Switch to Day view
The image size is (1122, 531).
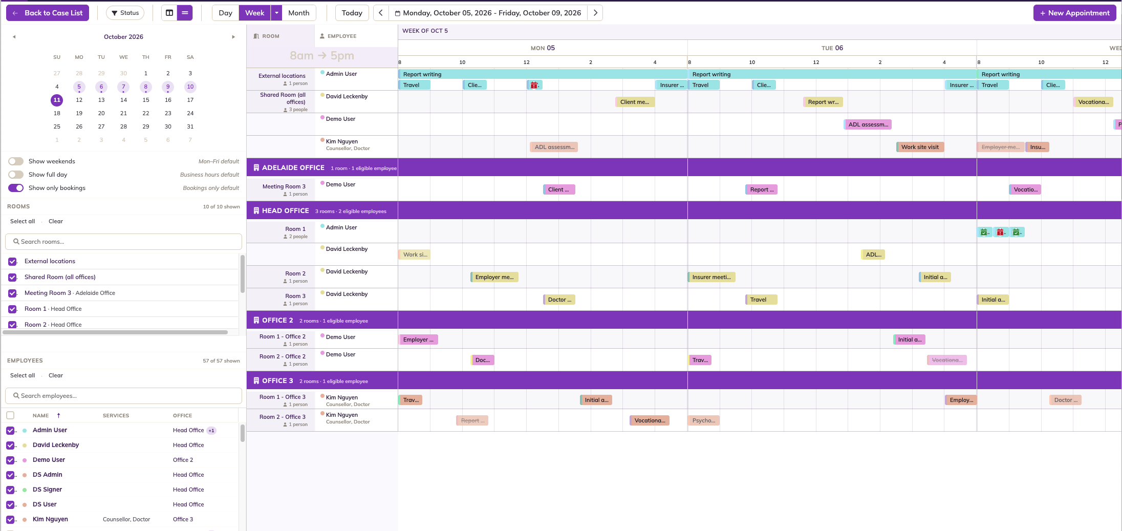[x=225, y=13]
